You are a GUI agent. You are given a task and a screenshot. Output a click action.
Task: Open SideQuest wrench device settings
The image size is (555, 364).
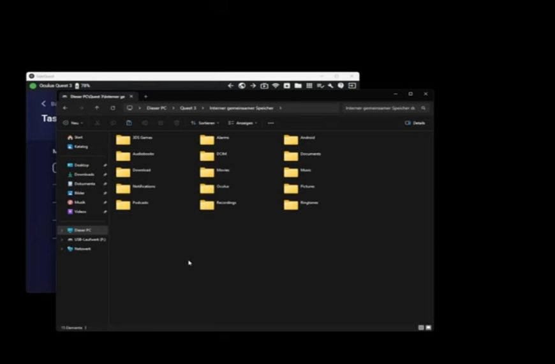click(330, 86)
